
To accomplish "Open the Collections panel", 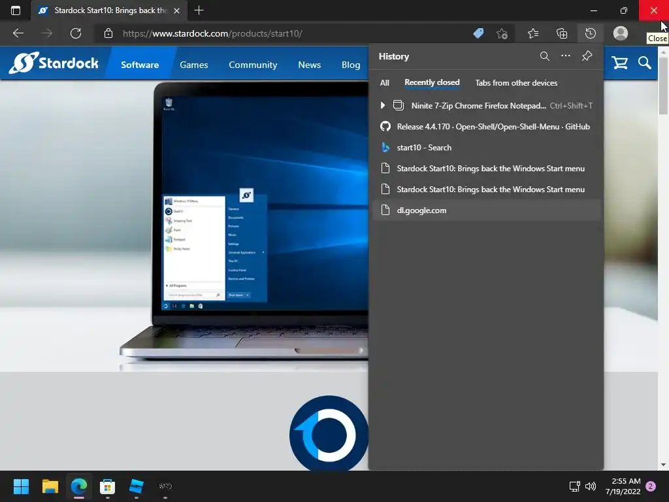I will pos(563,33).
